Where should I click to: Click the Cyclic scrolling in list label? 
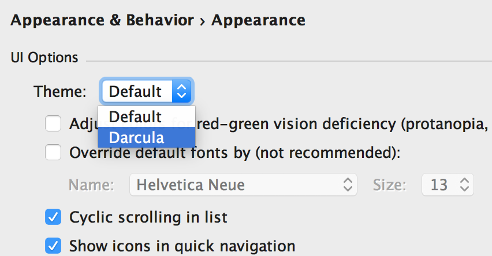(148, 217)
